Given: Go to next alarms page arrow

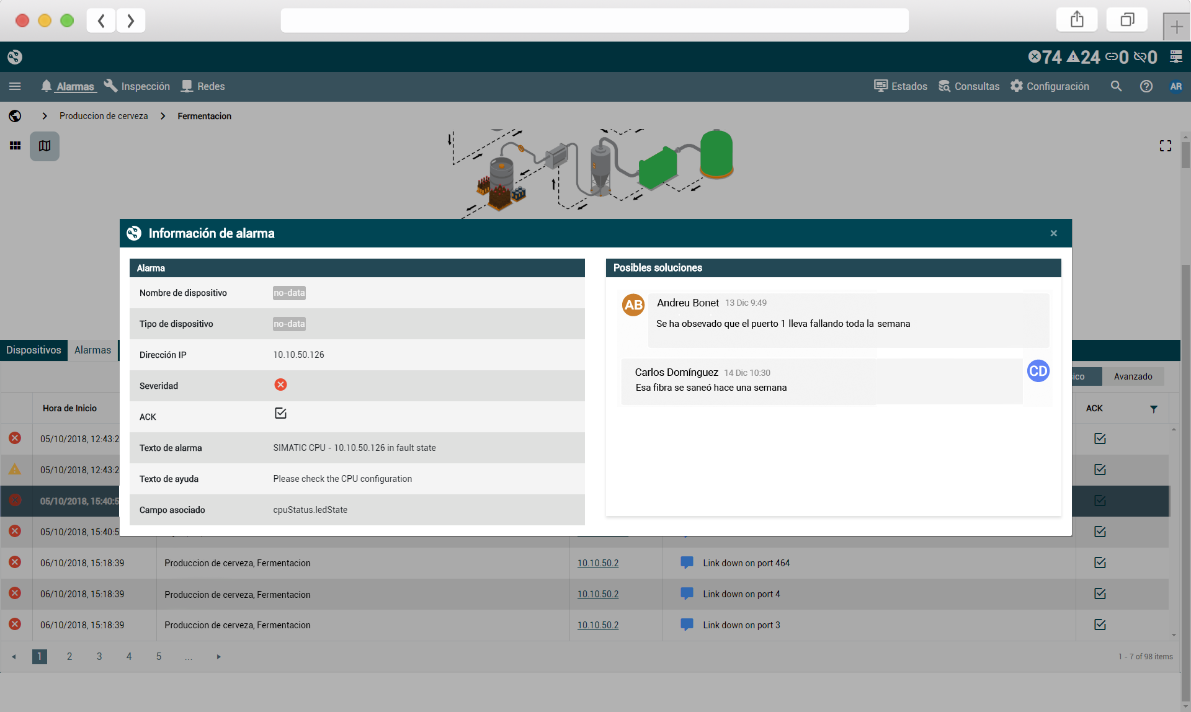Looking at the screenshot, I should 218,657.
